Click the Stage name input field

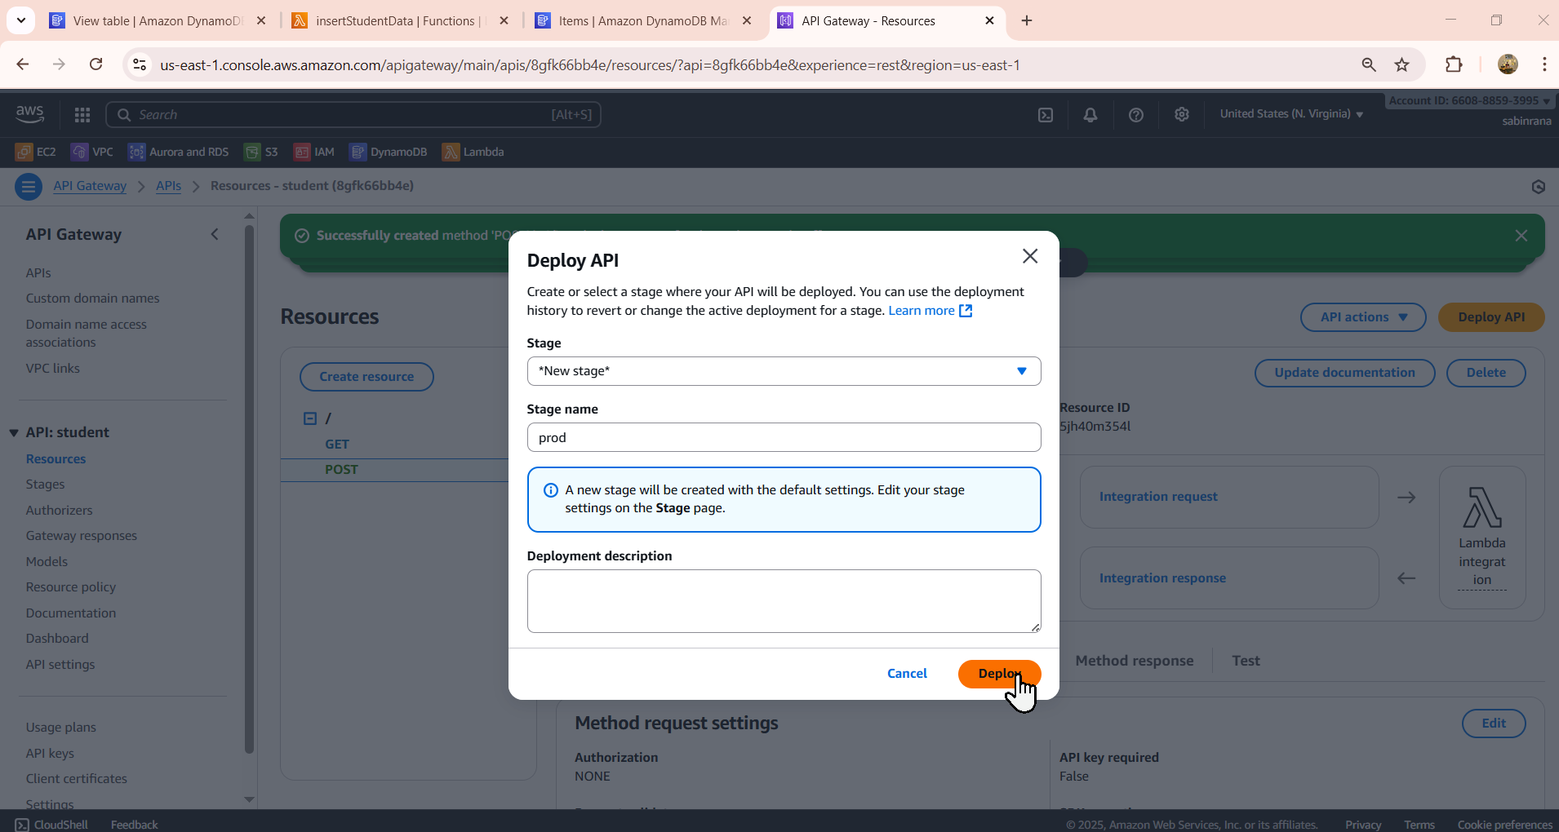(784, 437)
